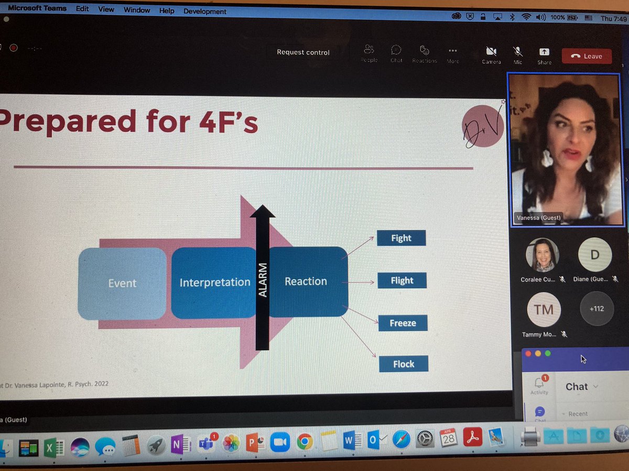
Task: Open the Window menu
Action: point(136,10)
